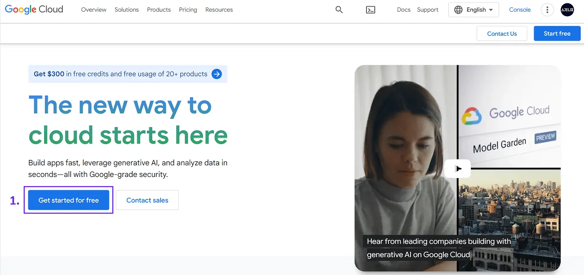Click the Start free button
This screenshot has height=275, width=584.
(557, 34)
